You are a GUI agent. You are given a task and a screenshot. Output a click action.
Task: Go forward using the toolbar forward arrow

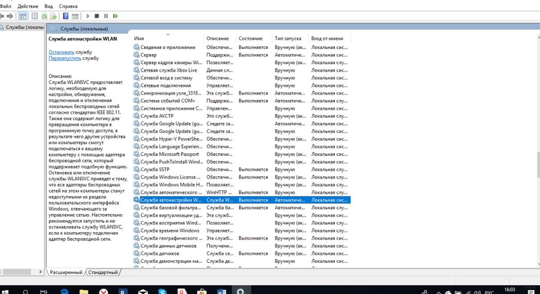10,16
